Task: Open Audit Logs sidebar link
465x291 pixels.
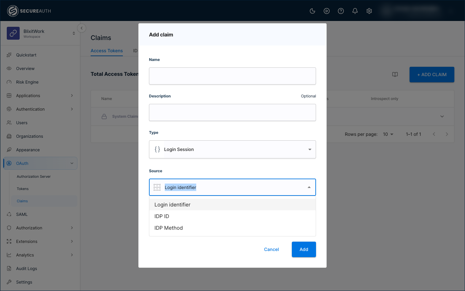Action: [26, 268]
